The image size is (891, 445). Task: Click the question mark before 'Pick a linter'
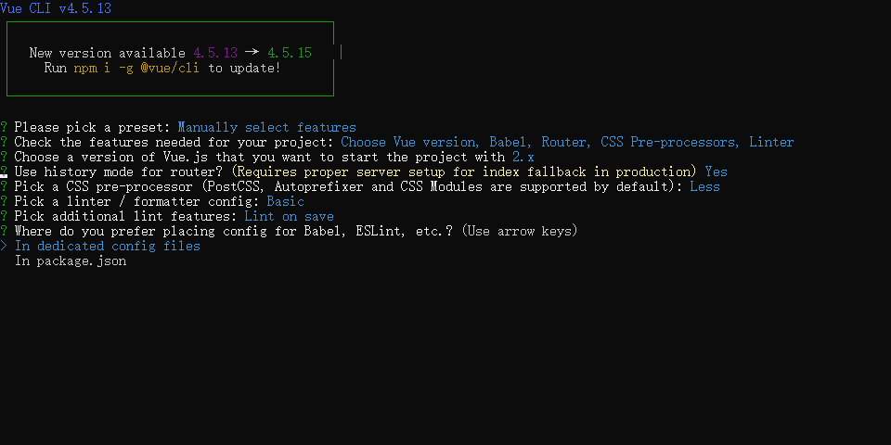tap(4, 201)
